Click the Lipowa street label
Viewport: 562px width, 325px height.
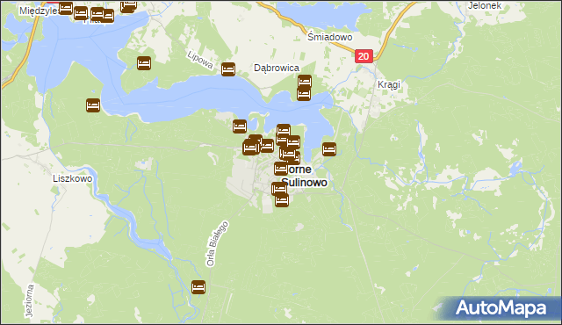(x=200, y=60)
